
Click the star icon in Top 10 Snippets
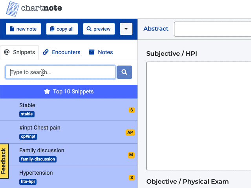pyautogui.click(x=47, y=91)
